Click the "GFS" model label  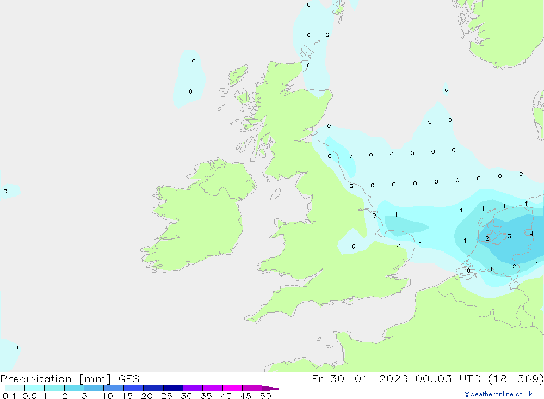pos(129,378)
